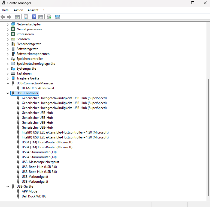Click the Speichertechnologiegeräte icon
The image size is (210, 207).
(x=13, y=64)
